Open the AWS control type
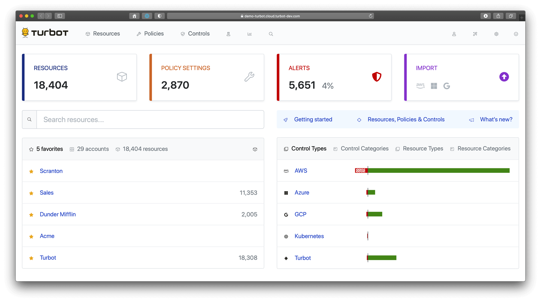Image resolution: width=541 pixels, height=302 pixels. (301, 171)
